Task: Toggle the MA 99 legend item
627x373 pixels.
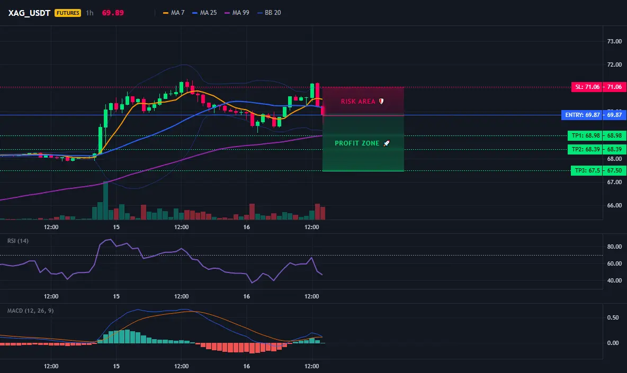Action: tap(237, 13)
